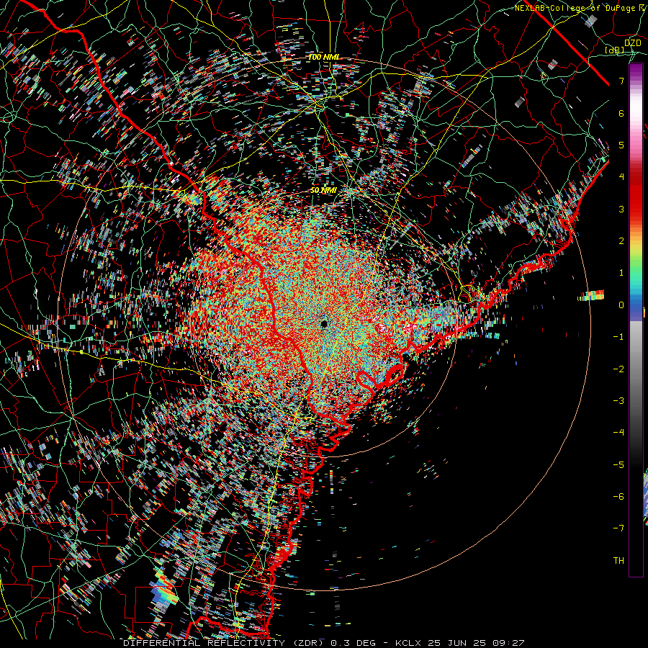648x648 pixels.
Task: Click the "-6" value on color scale
Action: click(x=618, y=497)
